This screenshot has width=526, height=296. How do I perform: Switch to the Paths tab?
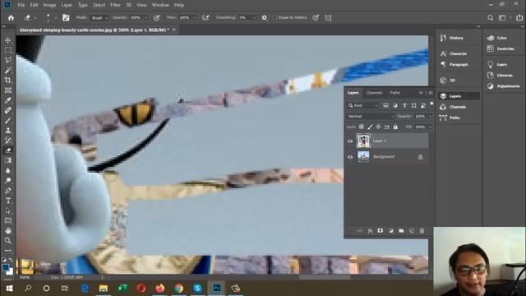394,93
